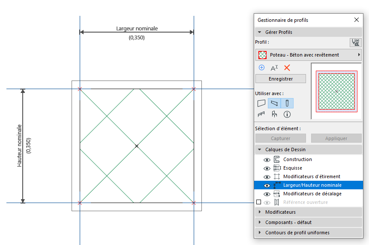Expand the Composants - défaut section

(260, 222)
